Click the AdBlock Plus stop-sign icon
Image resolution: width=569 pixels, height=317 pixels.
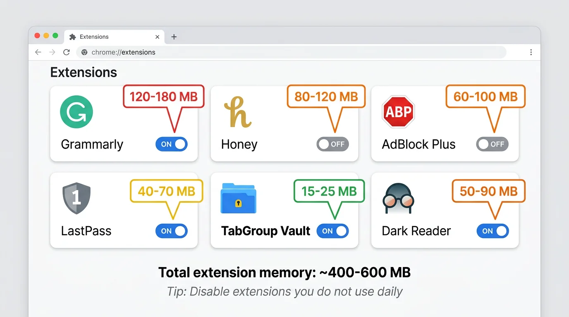pyautogui.click(x=398, y=111)
